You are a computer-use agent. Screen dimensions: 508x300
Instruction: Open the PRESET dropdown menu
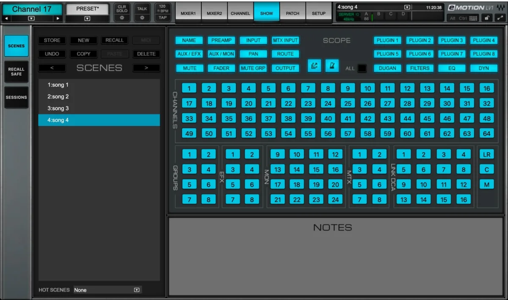(x=87, y=18)
